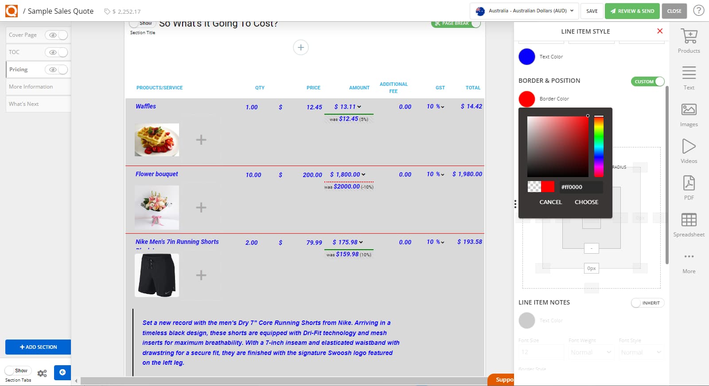Screen dimensions: 709x386
Task: Click the Save button
Action: [x=592, y=11]
